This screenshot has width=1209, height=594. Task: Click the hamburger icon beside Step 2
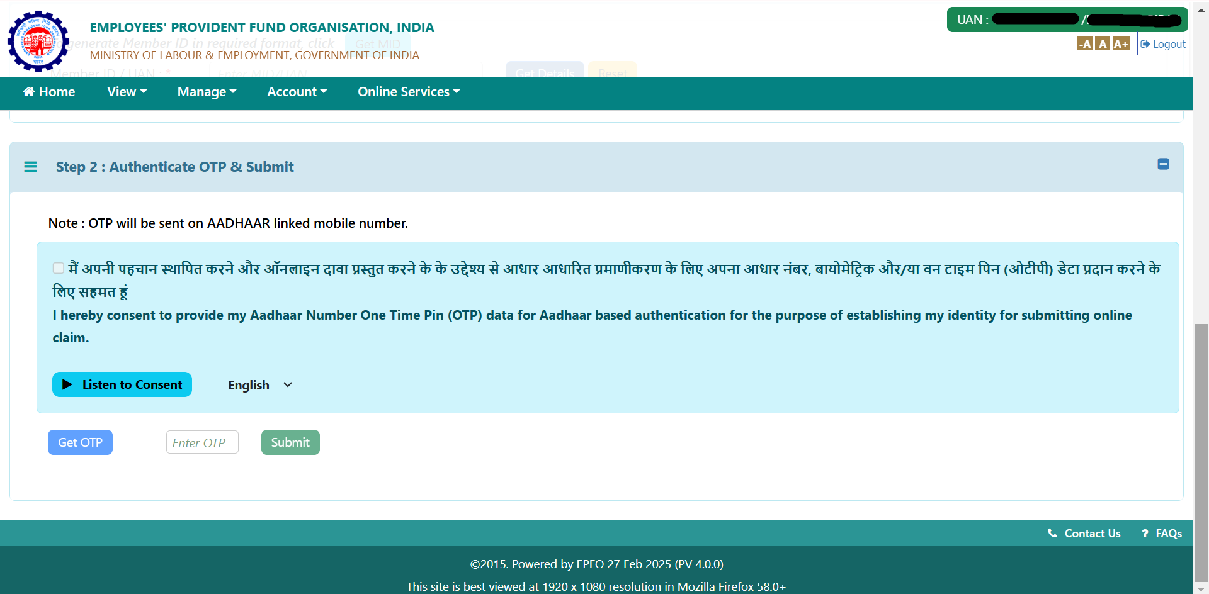tap(31, 167)
